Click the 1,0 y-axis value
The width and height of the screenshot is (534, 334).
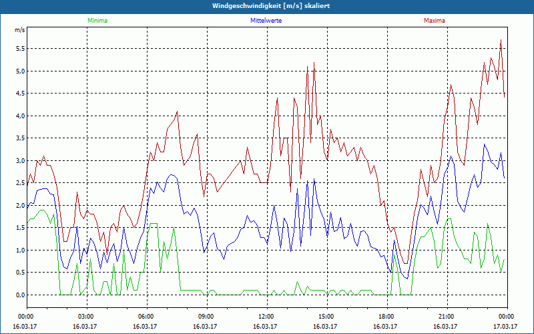click(21, 250)
